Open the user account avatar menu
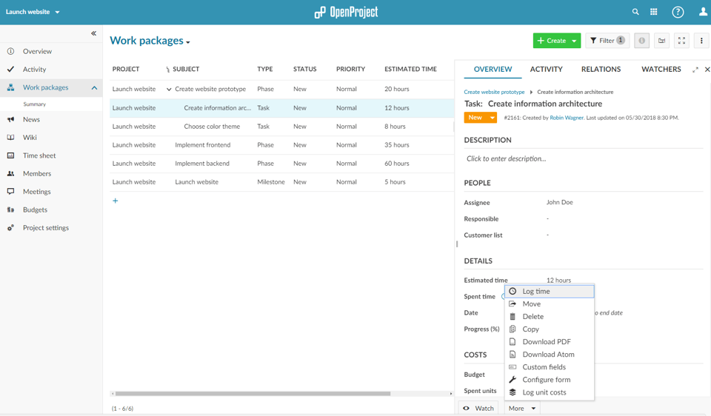This screenshot has width=711, height=416. click(703, 13)
